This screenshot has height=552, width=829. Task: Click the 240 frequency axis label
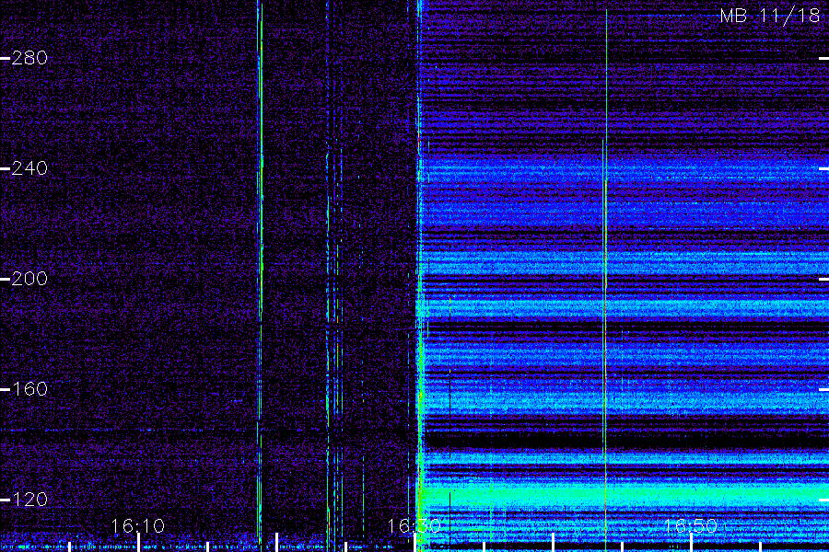pos(29,168)
